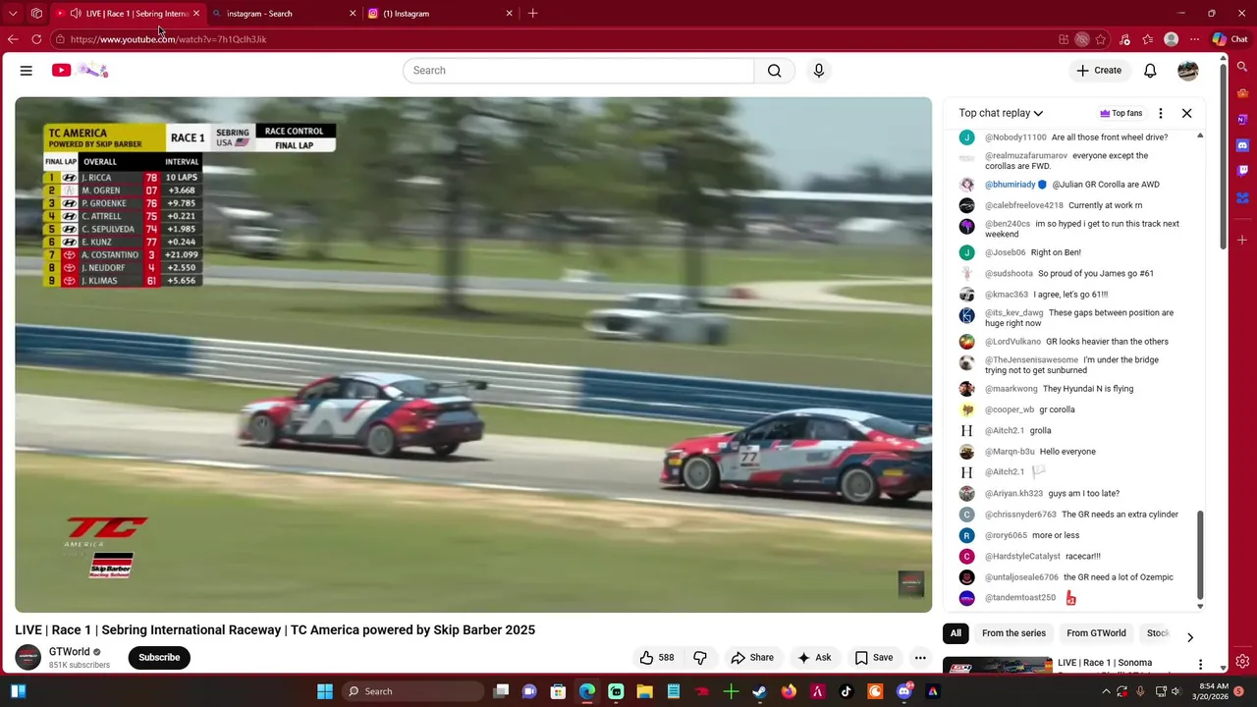The image size is (1257, 707).
Task: Like the video with thumbs up
Action: 657,658
